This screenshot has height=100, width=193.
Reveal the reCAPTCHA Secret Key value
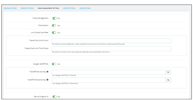click(168, 80)
